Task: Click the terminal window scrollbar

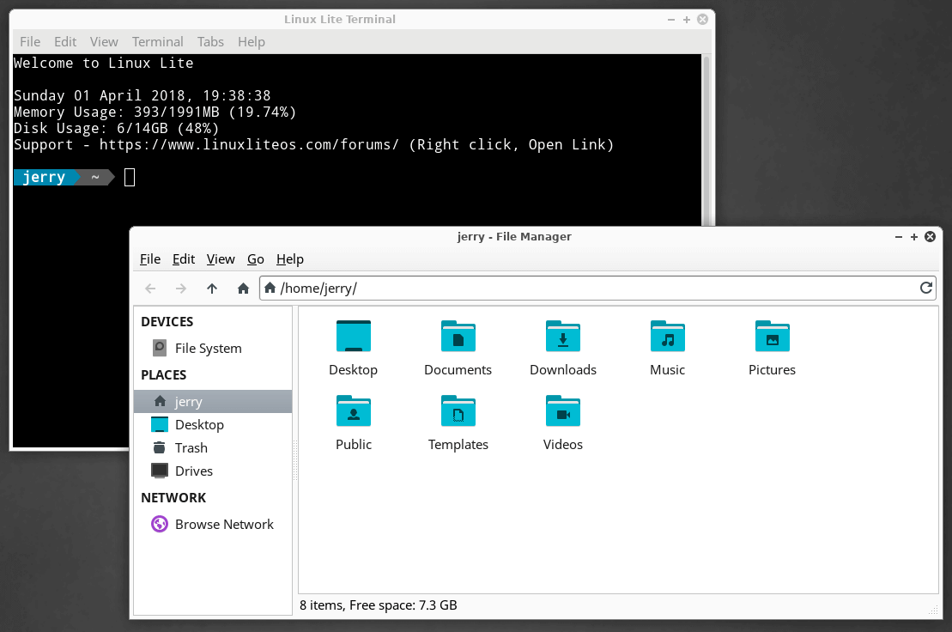Action: point(706,137)
